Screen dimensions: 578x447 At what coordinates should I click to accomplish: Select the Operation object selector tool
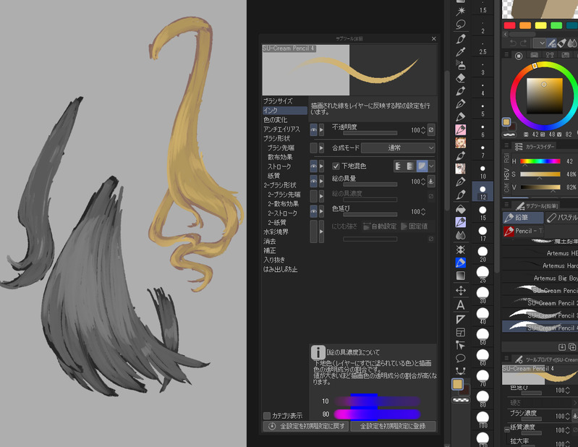click(x=460, y=345)
